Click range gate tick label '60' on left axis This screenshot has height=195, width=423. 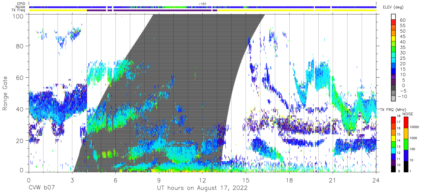pos(20,78)
